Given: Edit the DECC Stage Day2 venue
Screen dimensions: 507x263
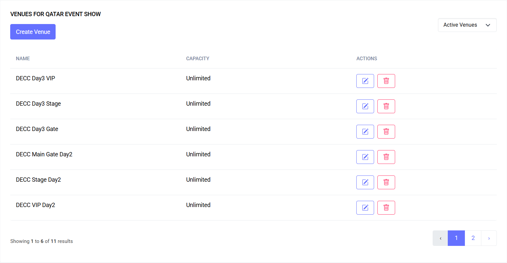Looking at the screenshot, I should [x=365, y=182].
